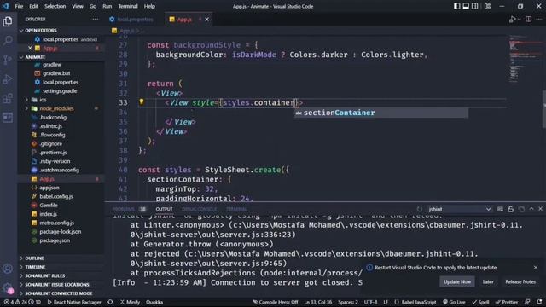Close the bottom panel
Image resolution: width=546 pixels, height=307 pixels.
coord(540,209)
